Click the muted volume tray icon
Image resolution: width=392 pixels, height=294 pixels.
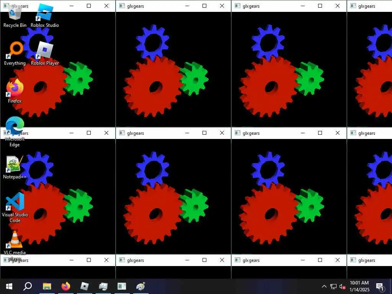click(342, 286)
